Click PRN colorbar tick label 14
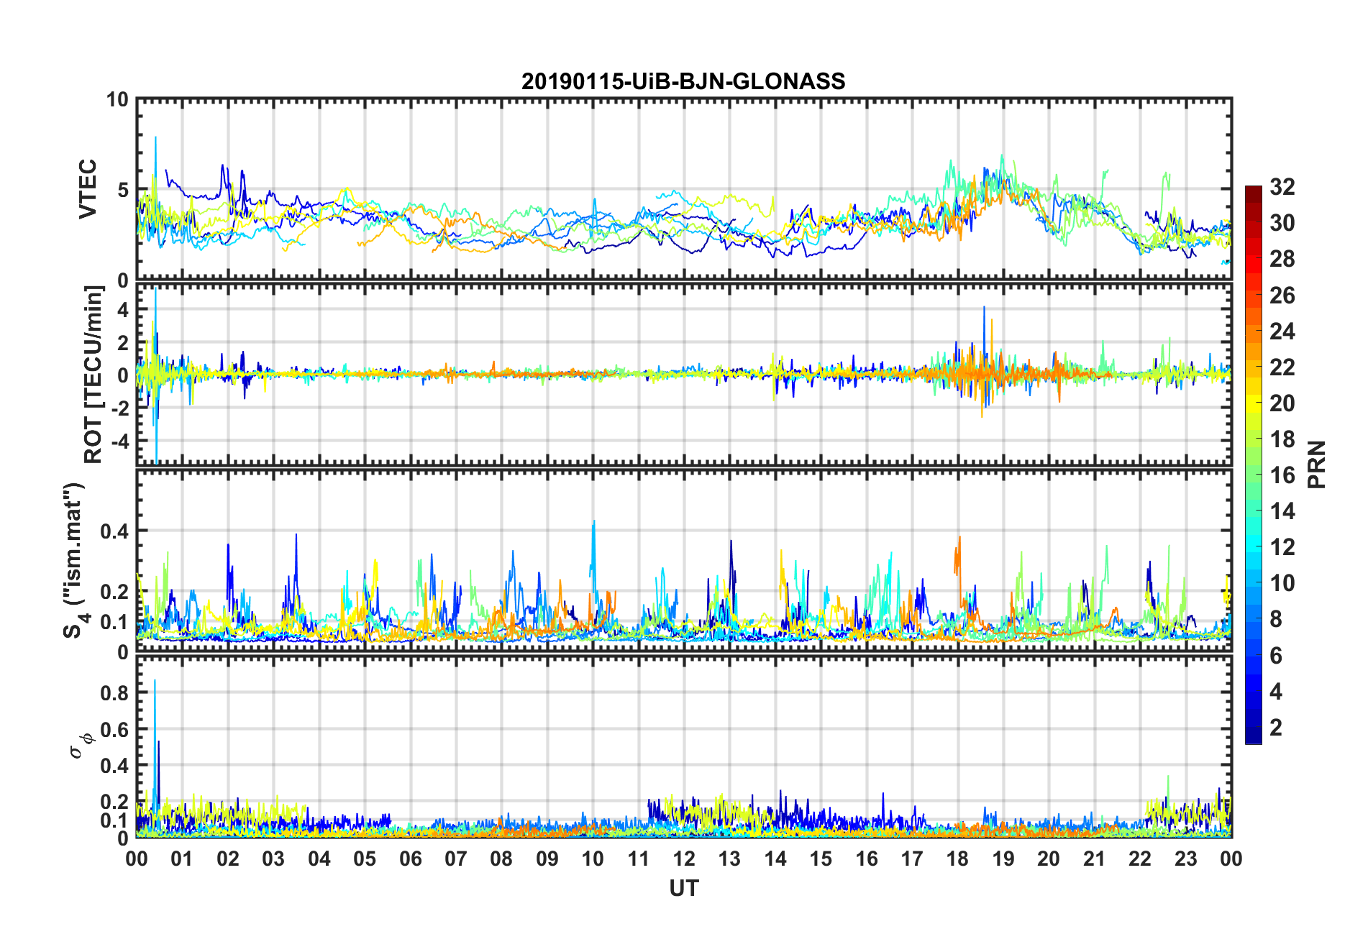This screenshot has height=929, width=1368. [x=1282, y=511]
